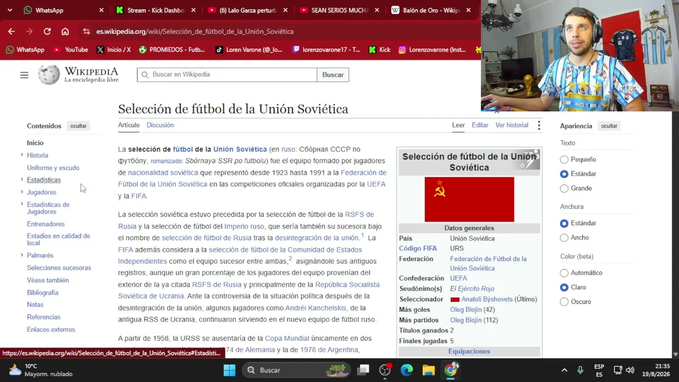
Task: Open the YouTube bookmark
Action: pos(71,50)
